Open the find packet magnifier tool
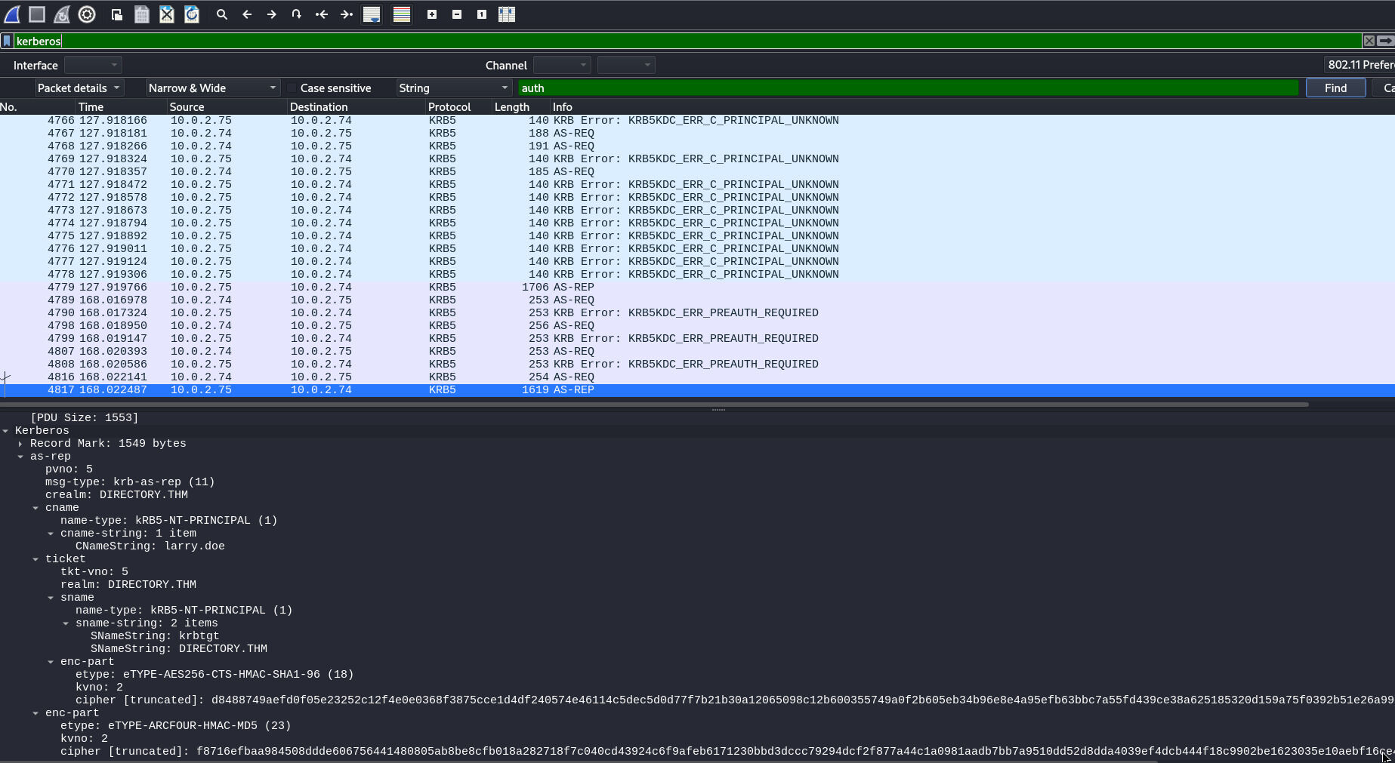 coord(221,14)
